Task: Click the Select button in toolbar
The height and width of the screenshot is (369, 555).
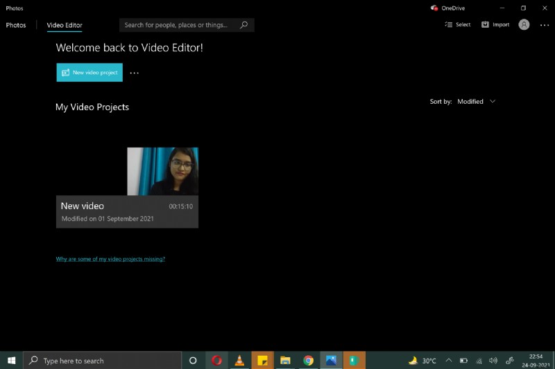Action: pos(458,24)
